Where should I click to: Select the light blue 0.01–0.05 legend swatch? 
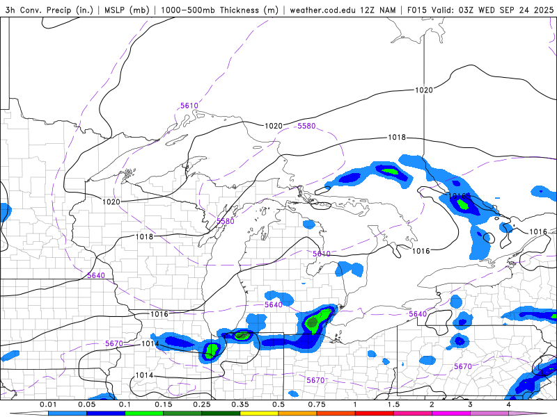(x=68, y=414)
